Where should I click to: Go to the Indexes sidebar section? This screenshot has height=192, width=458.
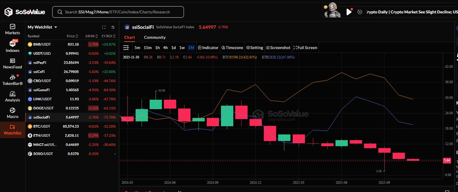point(13,46)
